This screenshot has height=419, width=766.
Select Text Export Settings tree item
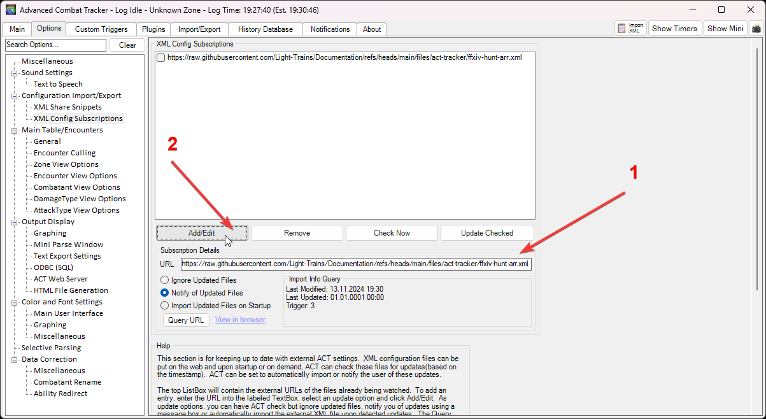tap(67, 256)
